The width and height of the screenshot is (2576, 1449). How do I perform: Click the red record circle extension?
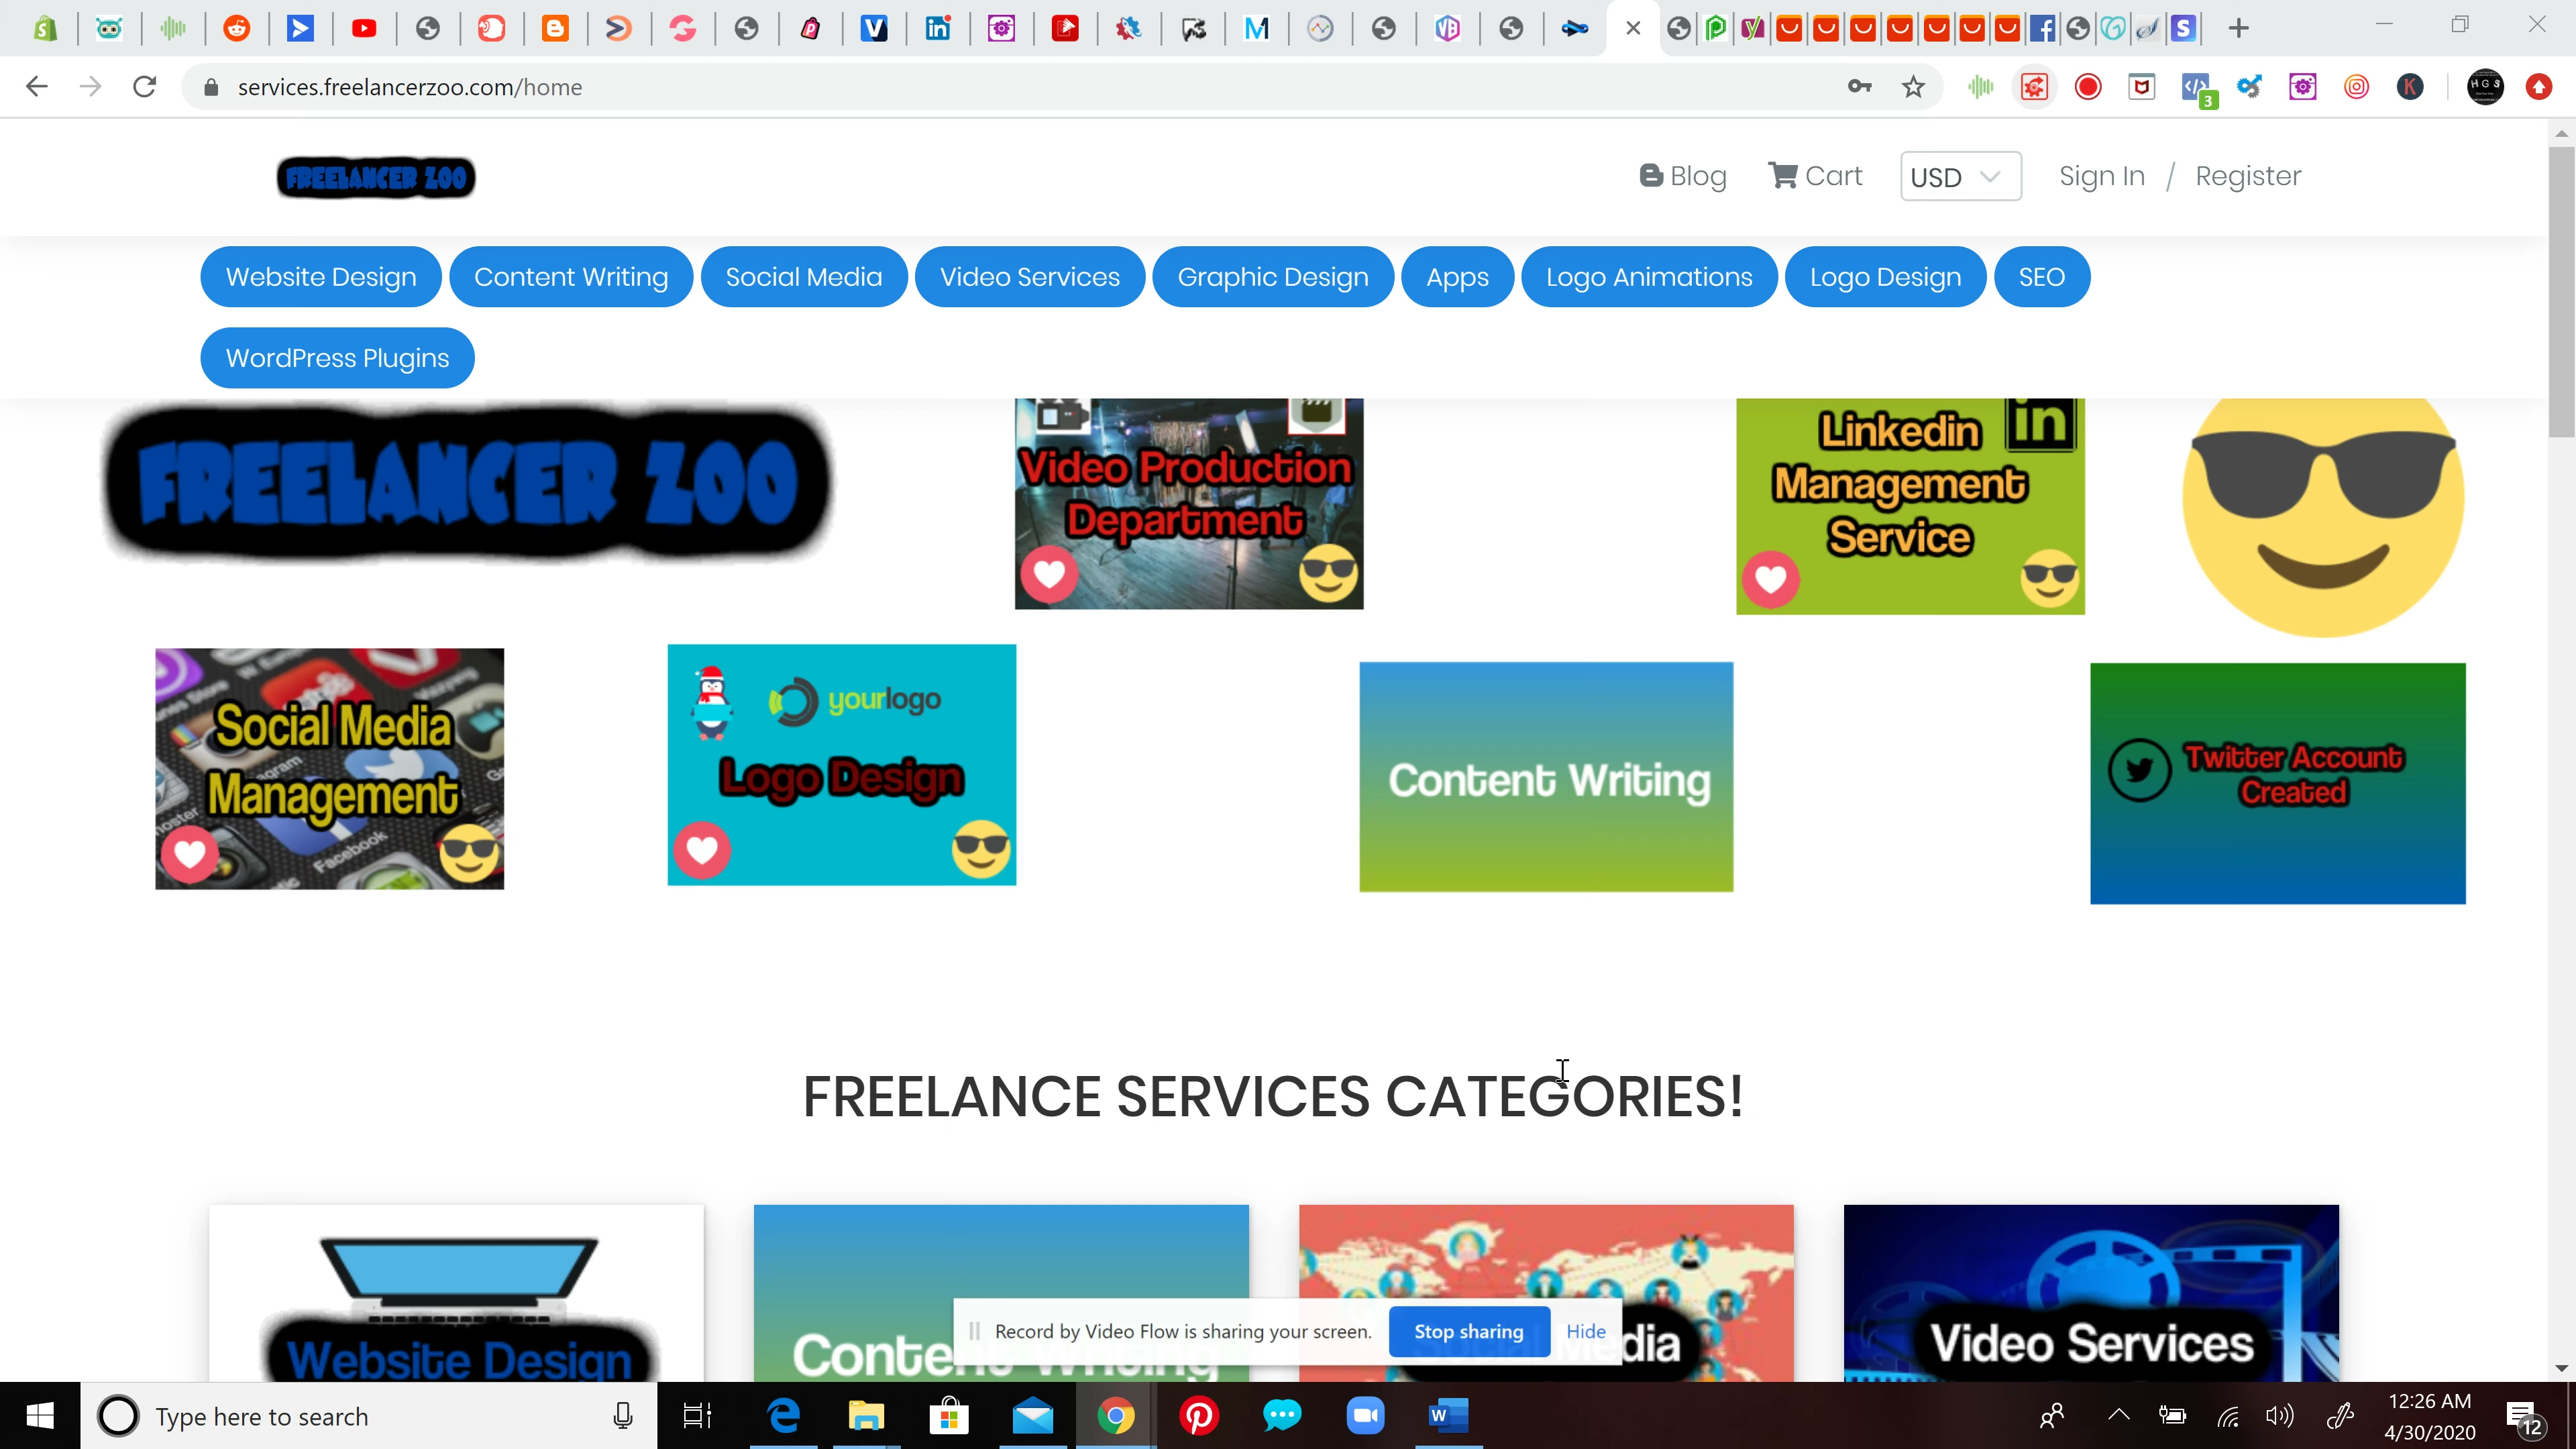point(2088,87)
